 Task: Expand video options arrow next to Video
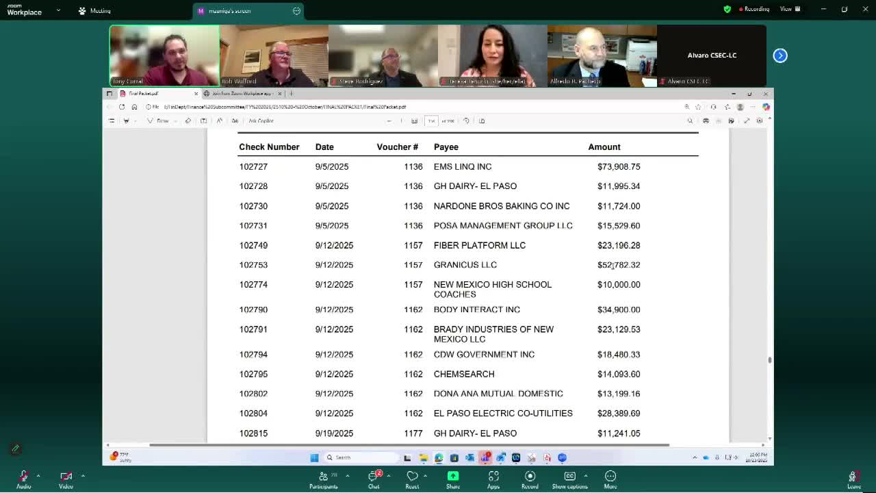point(83,475)
